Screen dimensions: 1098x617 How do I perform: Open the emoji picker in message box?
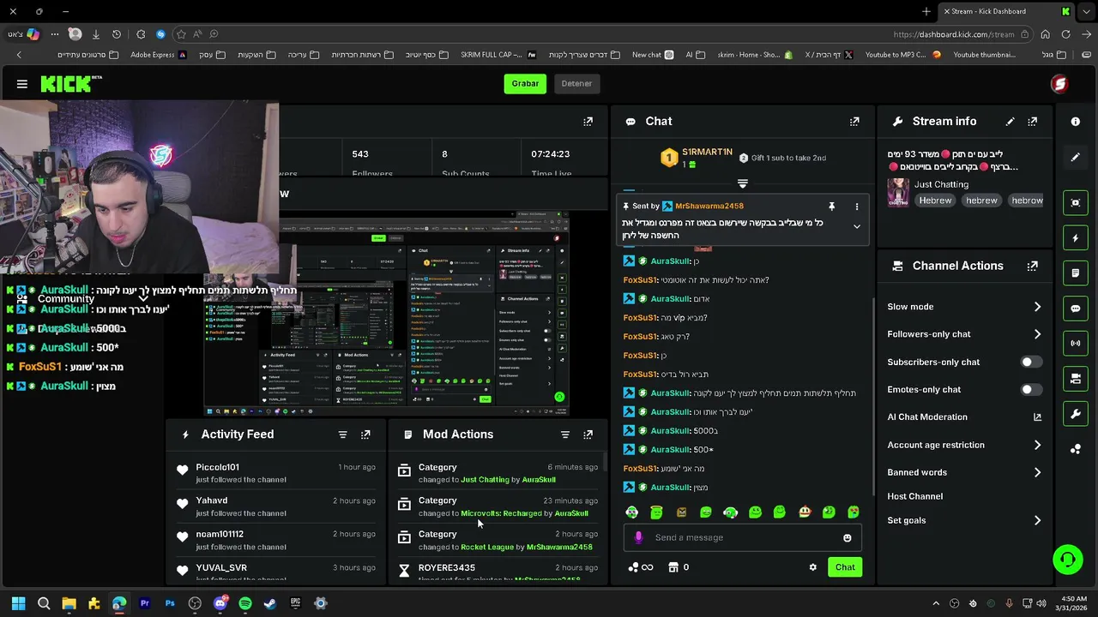pyautogui.click(x=847, y=537)
